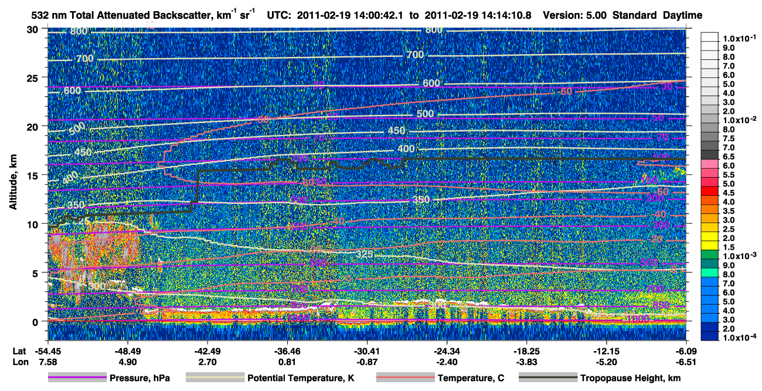Click the salmon Temperature legend line swatch
Screen dimensions: 762x391
(405, 378)
